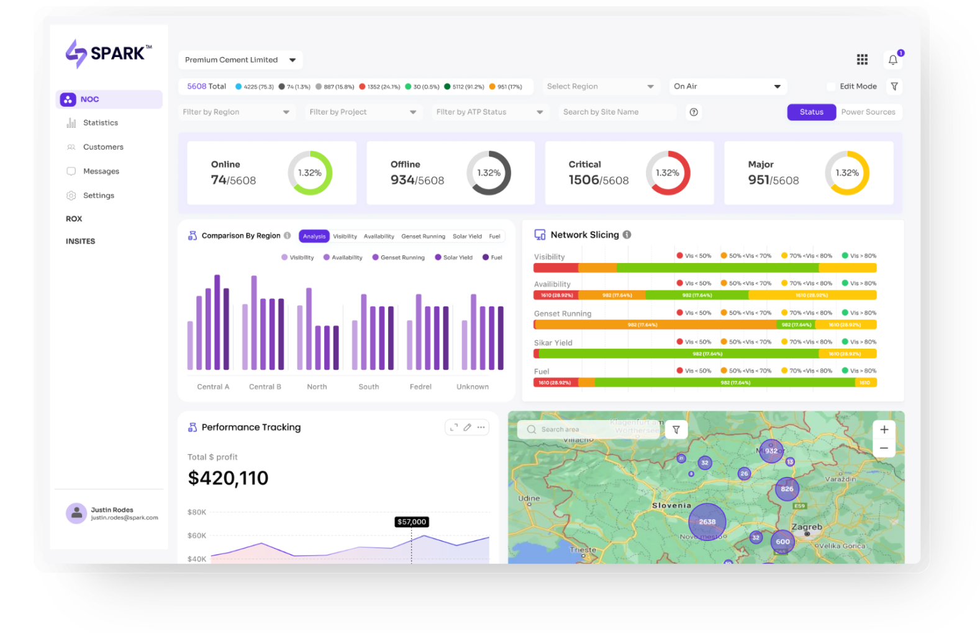Click the map filter icon
980x634 pixels.
click(x=676, y=429)
